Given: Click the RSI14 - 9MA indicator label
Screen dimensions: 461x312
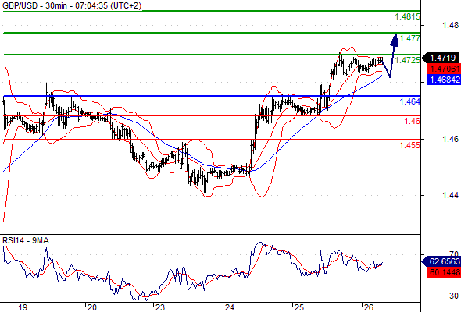Looking at the screenshot, I should [26, 241].
